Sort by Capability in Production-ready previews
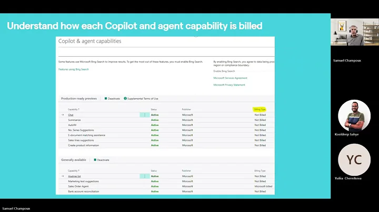Image resolution: width=379 pixels, height=212 pixels. click(74, 109)
